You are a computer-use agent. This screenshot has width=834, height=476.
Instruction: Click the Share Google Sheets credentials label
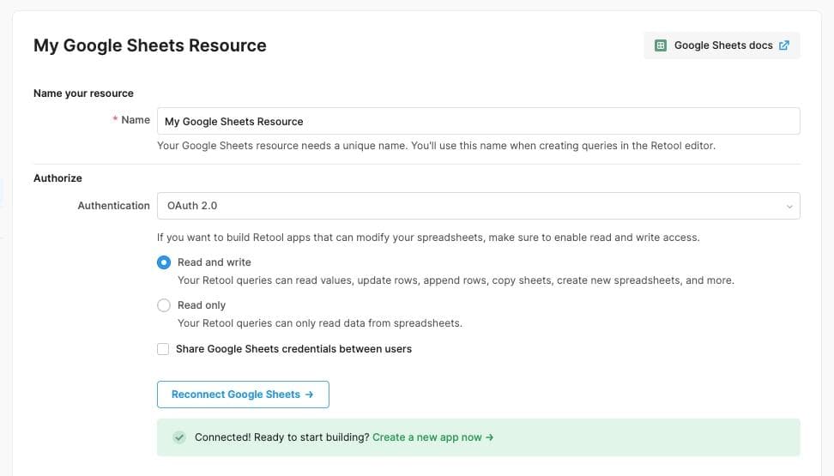point(293,349)
